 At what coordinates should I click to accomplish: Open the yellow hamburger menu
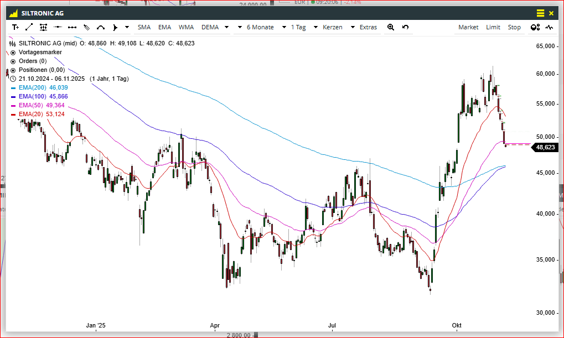point(540,13)
